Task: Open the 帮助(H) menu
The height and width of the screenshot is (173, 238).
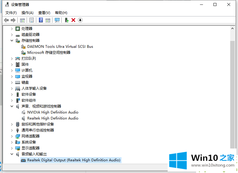Action: pyautogui.click(x=61, y=13)
